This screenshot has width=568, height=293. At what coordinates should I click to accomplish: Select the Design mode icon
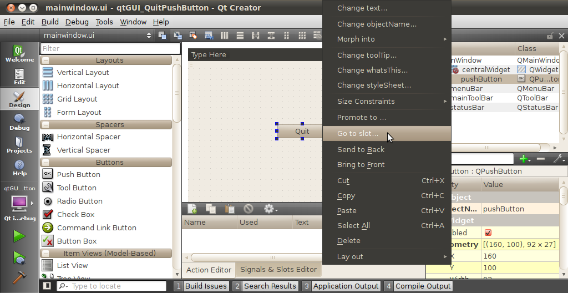pyautogui.click(x=19, y=99)
